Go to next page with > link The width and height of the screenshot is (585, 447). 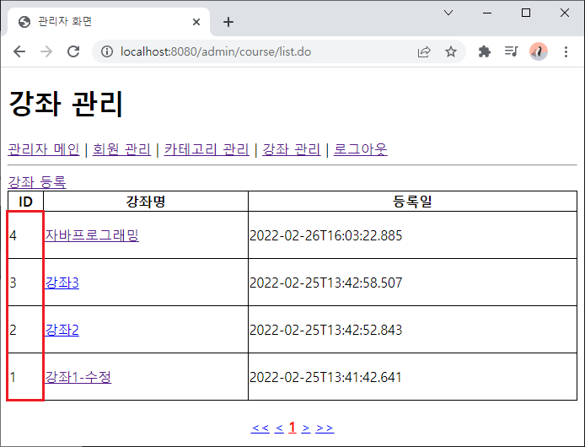tap(306, 428)
